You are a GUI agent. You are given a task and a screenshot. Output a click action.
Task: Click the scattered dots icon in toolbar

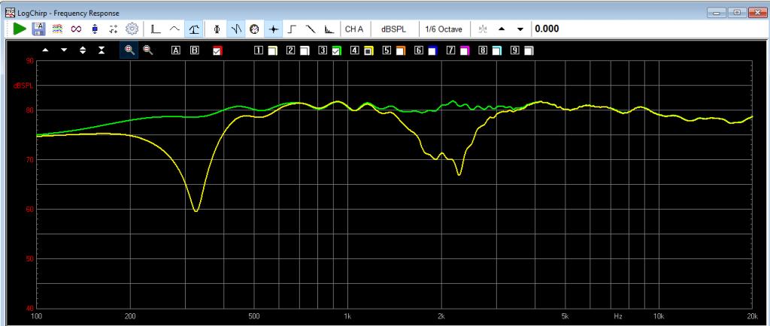(x=114, y=29)
